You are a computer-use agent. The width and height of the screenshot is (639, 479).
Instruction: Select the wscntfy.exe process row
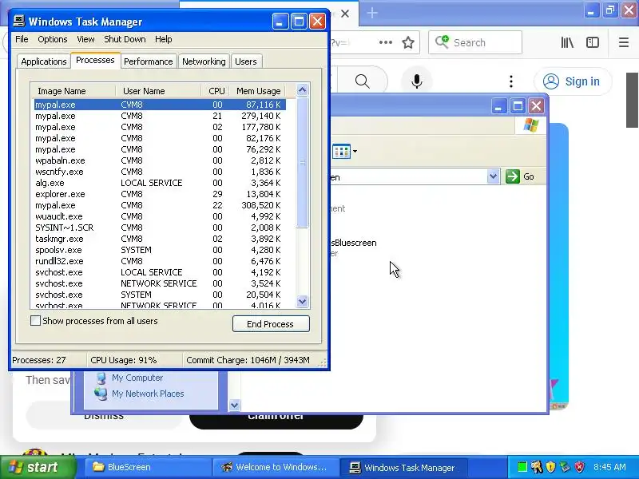point(160,172)
